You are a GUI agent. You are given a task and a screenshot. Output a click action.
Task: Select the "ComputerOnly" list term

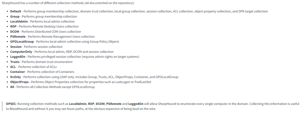click(21, 52)
